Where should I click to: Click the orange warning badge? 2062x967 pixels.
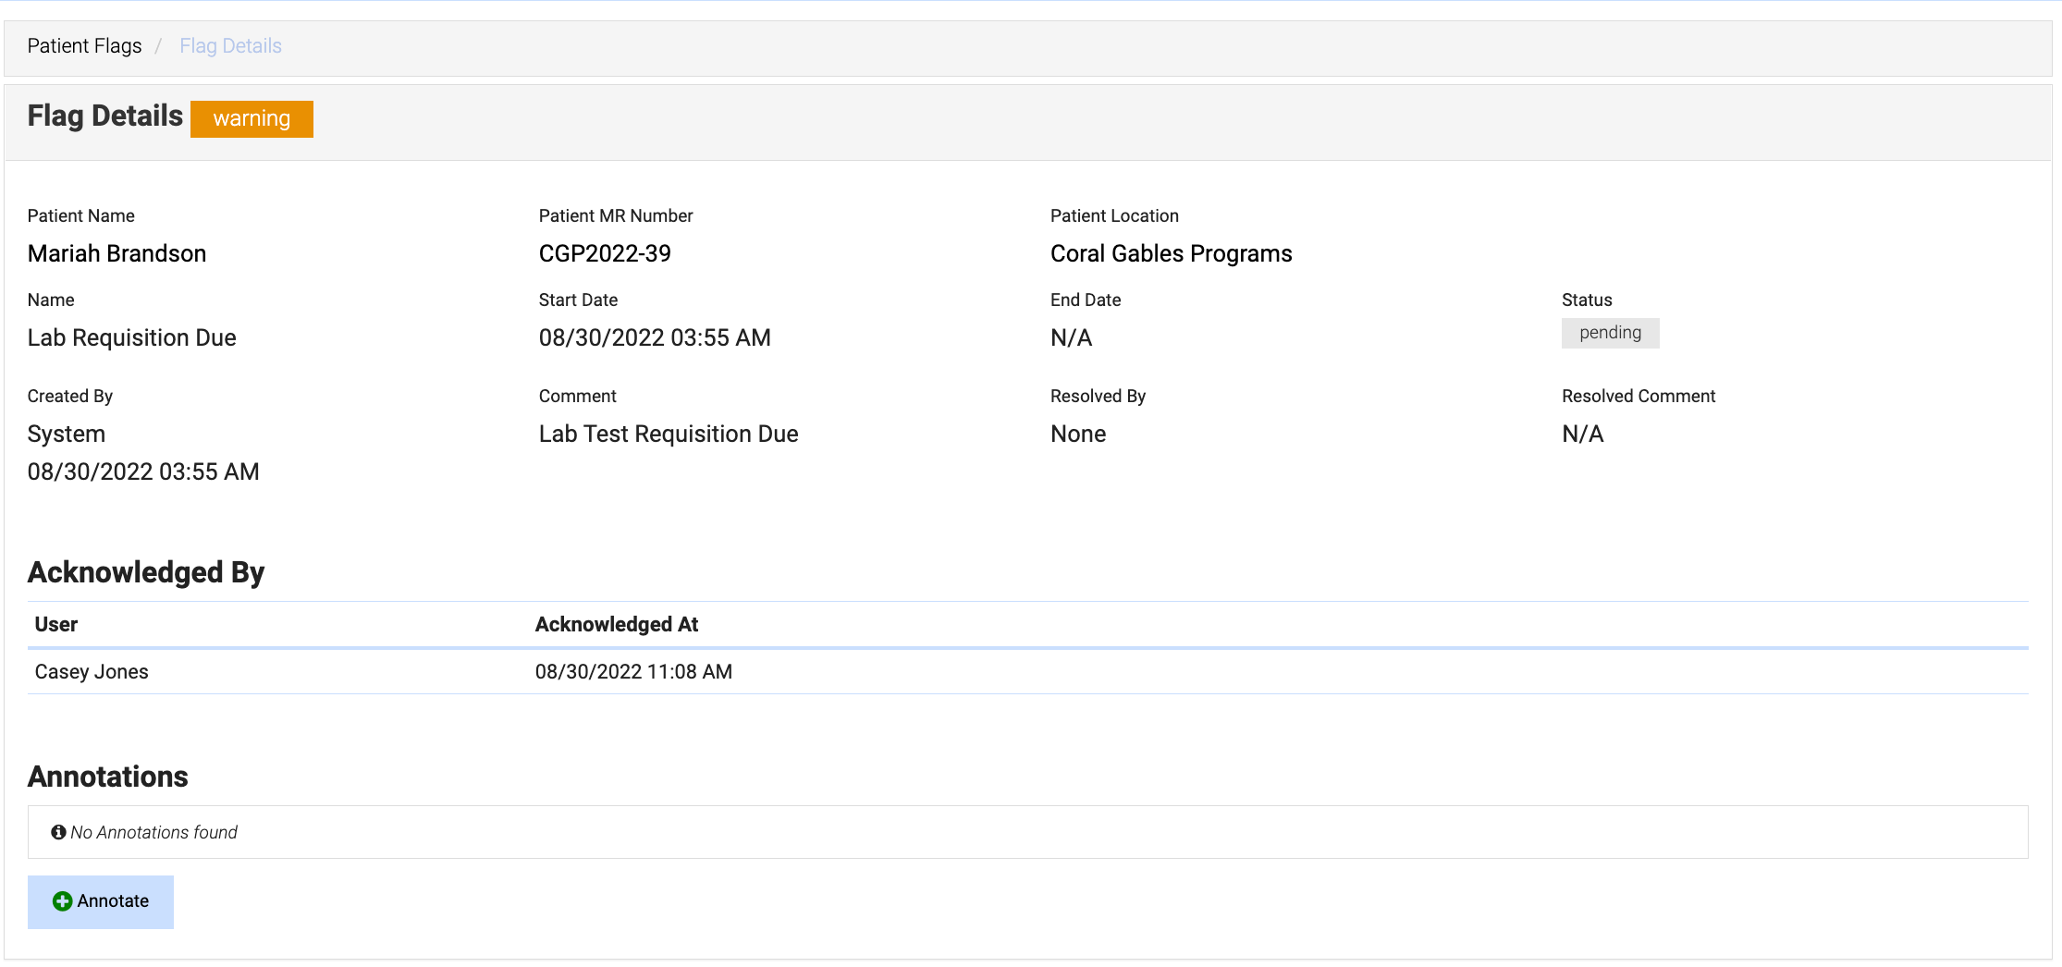click(x=252, y=119)
